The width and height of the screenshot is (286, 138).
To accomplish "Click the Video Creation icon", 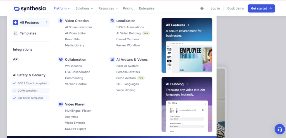I will pos(61,21).
